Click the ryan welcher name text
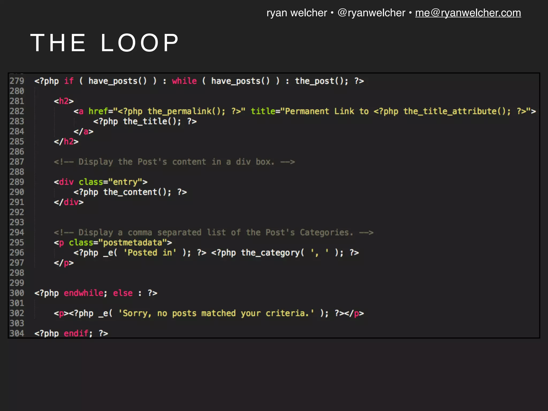The image size is (548, 411). pos(297,13)
